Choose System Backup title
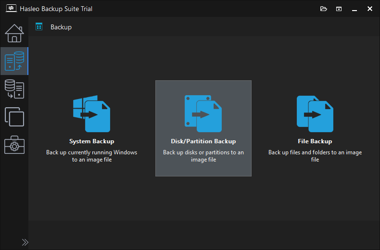The height and width of the screenshot is (250, 380). tap(91, 141)
